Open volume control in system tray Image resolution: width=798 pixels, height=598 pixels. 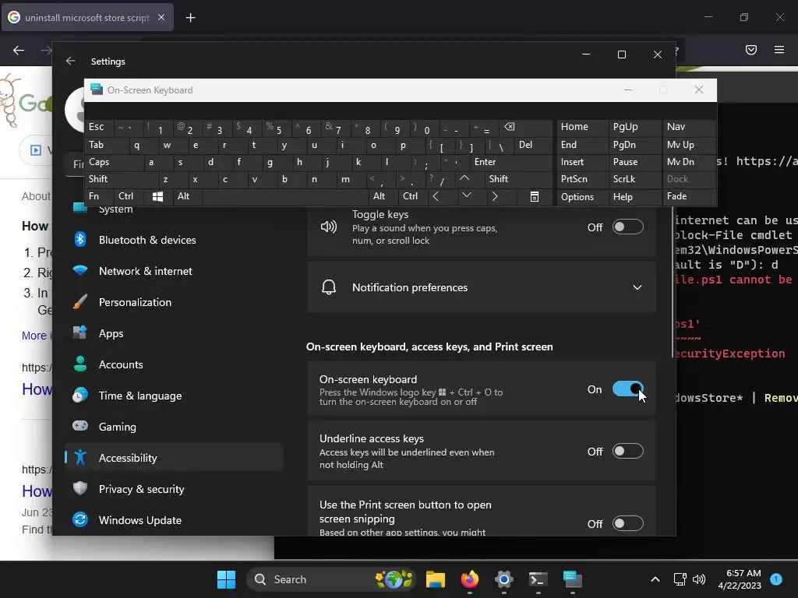pyautogui.click(x=699, y=579)
